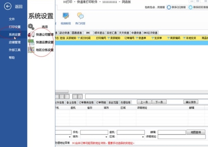The image size is (208, 147).
Task: Click filter icon beside 本地发货 column
Action: coord(184,38)
